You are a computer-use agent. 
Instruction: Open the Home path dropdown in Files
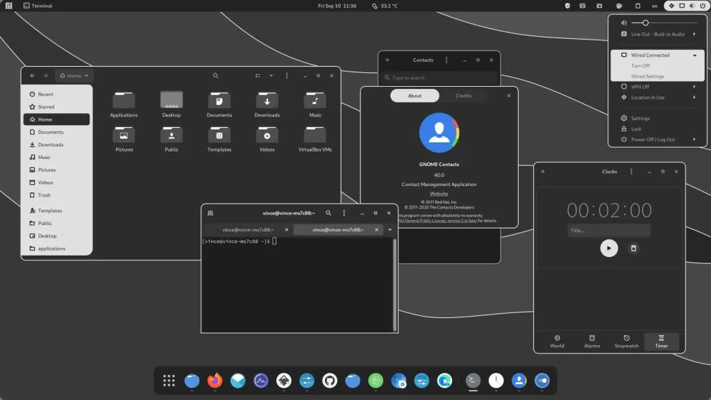[x=74, y=76]
